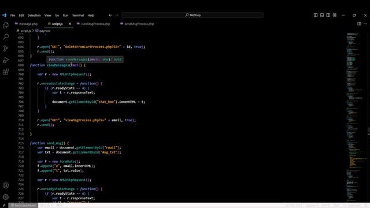
Task: Click the viewMessages signature hover tooltip
Action: click(85, 59)
